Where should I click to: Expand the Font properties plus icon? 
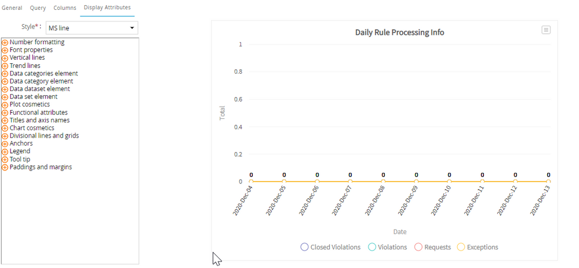[x=5, y=50]
